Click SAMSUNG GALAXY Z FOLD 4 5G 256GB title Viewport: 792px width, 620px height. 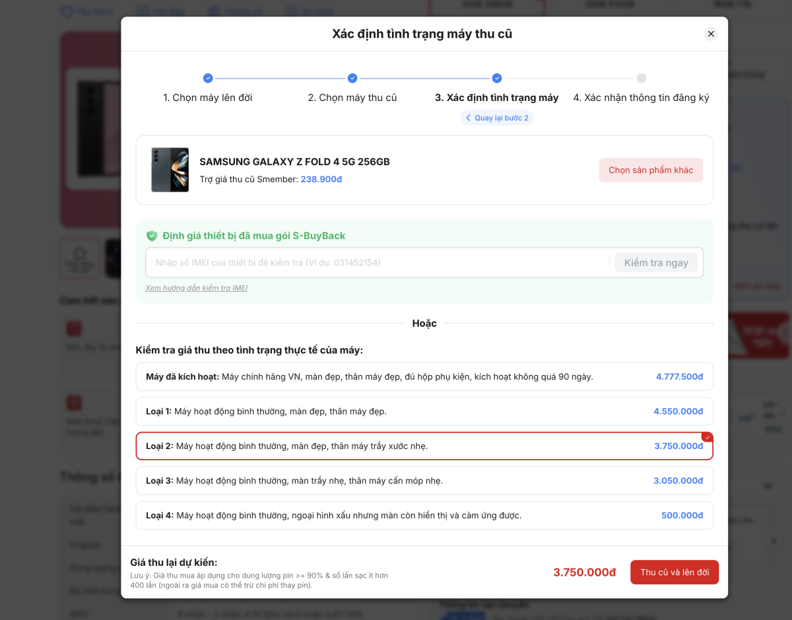pos(294,162)
